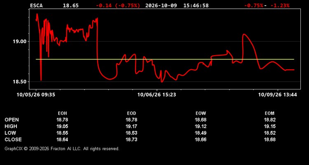Click the EOM low value 18.52
Image resolution: width=309 pixels, height=165 pixels.
click(x=269, y=133)
